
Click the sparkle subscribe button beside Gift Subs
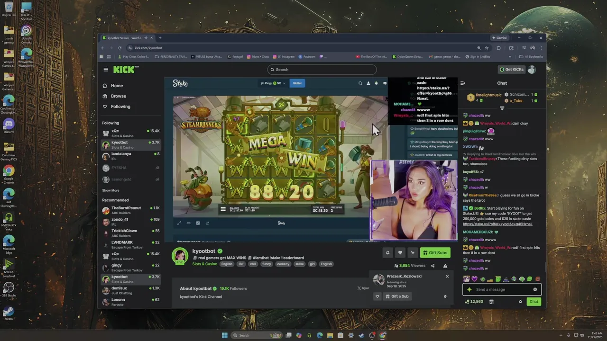(x=413, y=253)
